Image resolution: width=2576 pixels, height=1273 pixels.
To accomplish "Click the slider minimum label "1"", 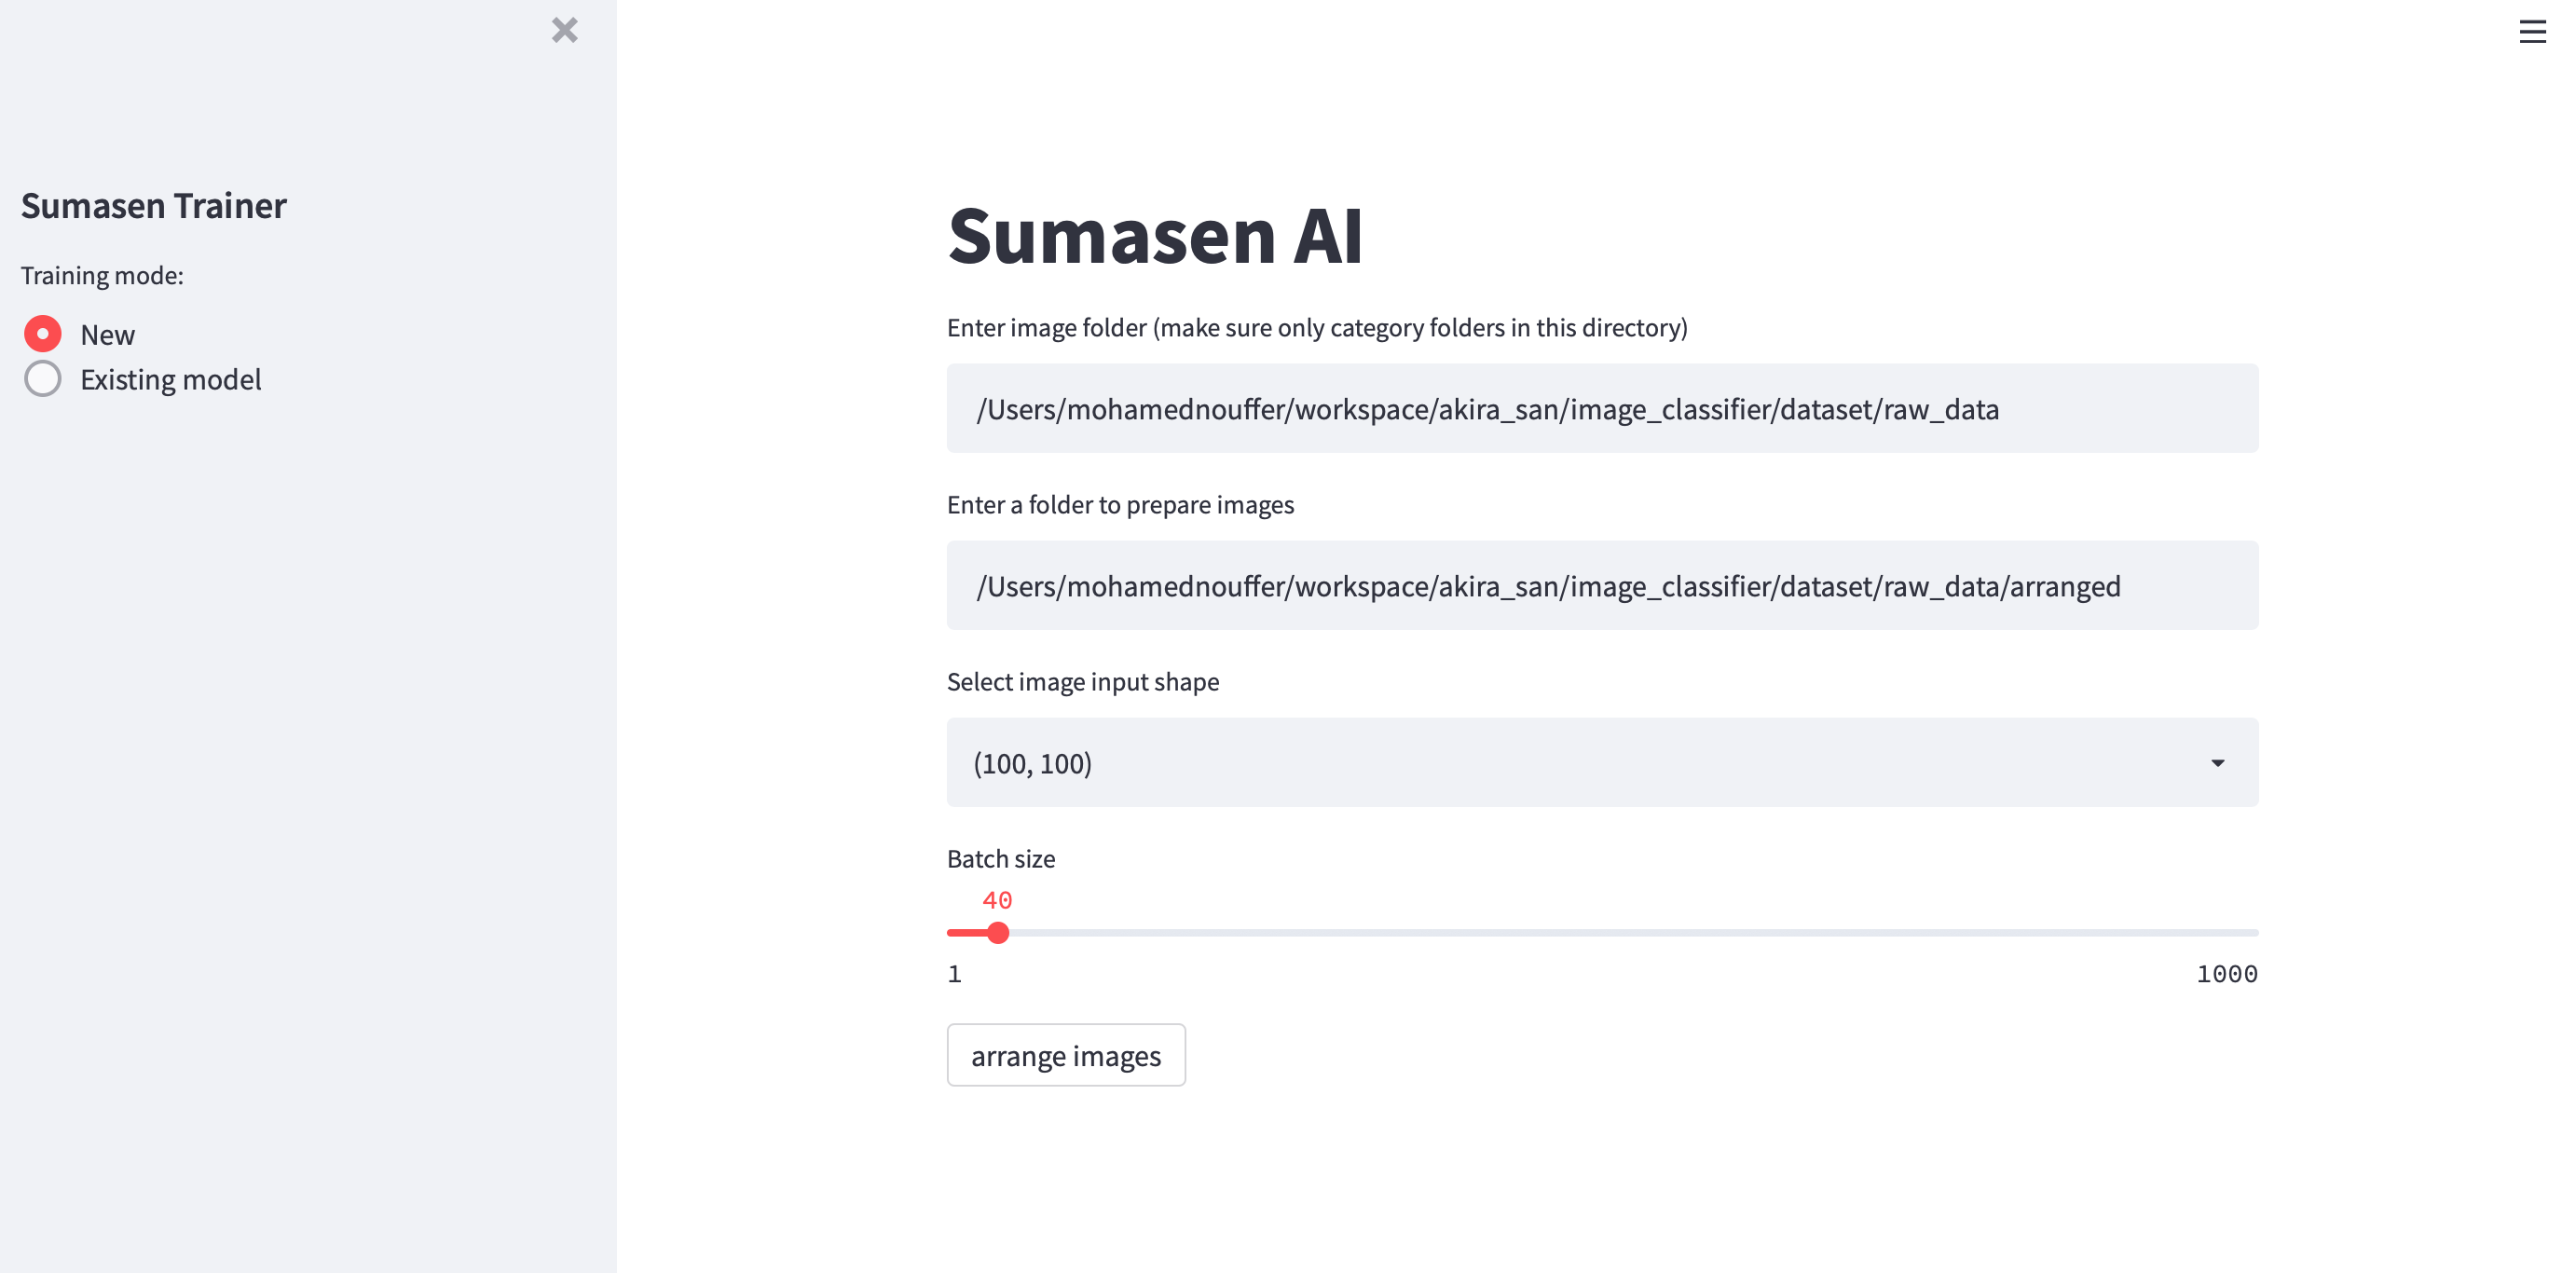I will pyautogui.click(x=955, y=974).
